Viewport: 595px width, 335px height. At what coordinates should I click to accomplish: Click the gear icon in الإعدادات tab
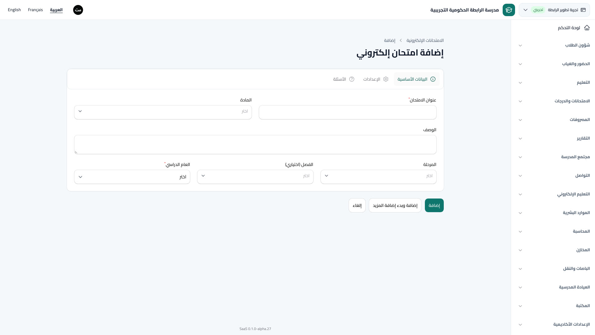pyautogui.click(x=386, y=79)
